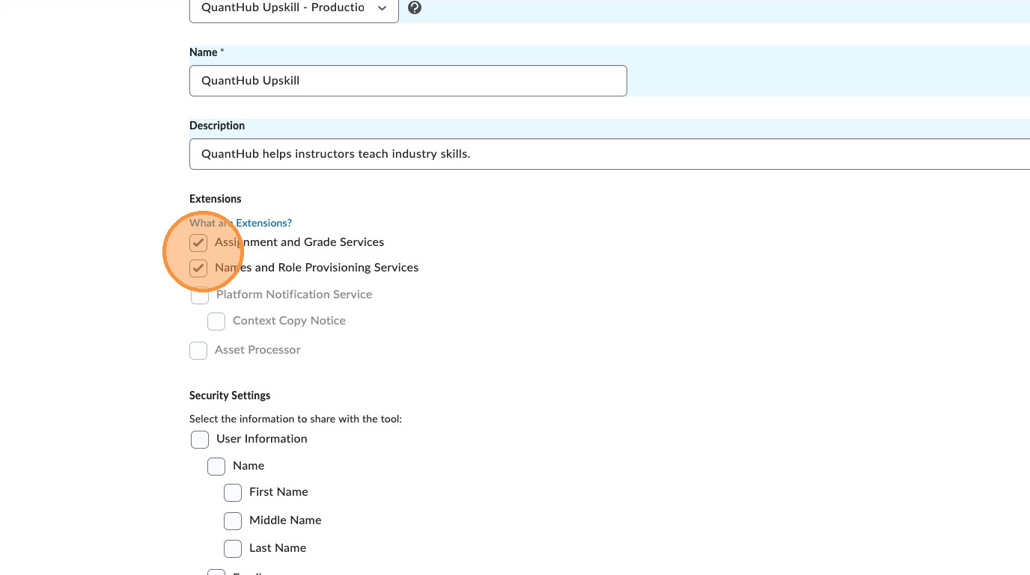
Task: Click 'Select the information to share with the tool:' text
Action: click(296, 419)
